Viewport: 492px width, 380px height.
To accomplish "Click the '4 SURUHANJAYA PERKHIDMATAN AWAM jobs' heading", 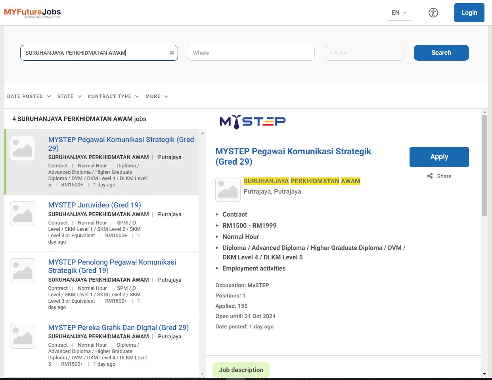I will coord(79,119).
